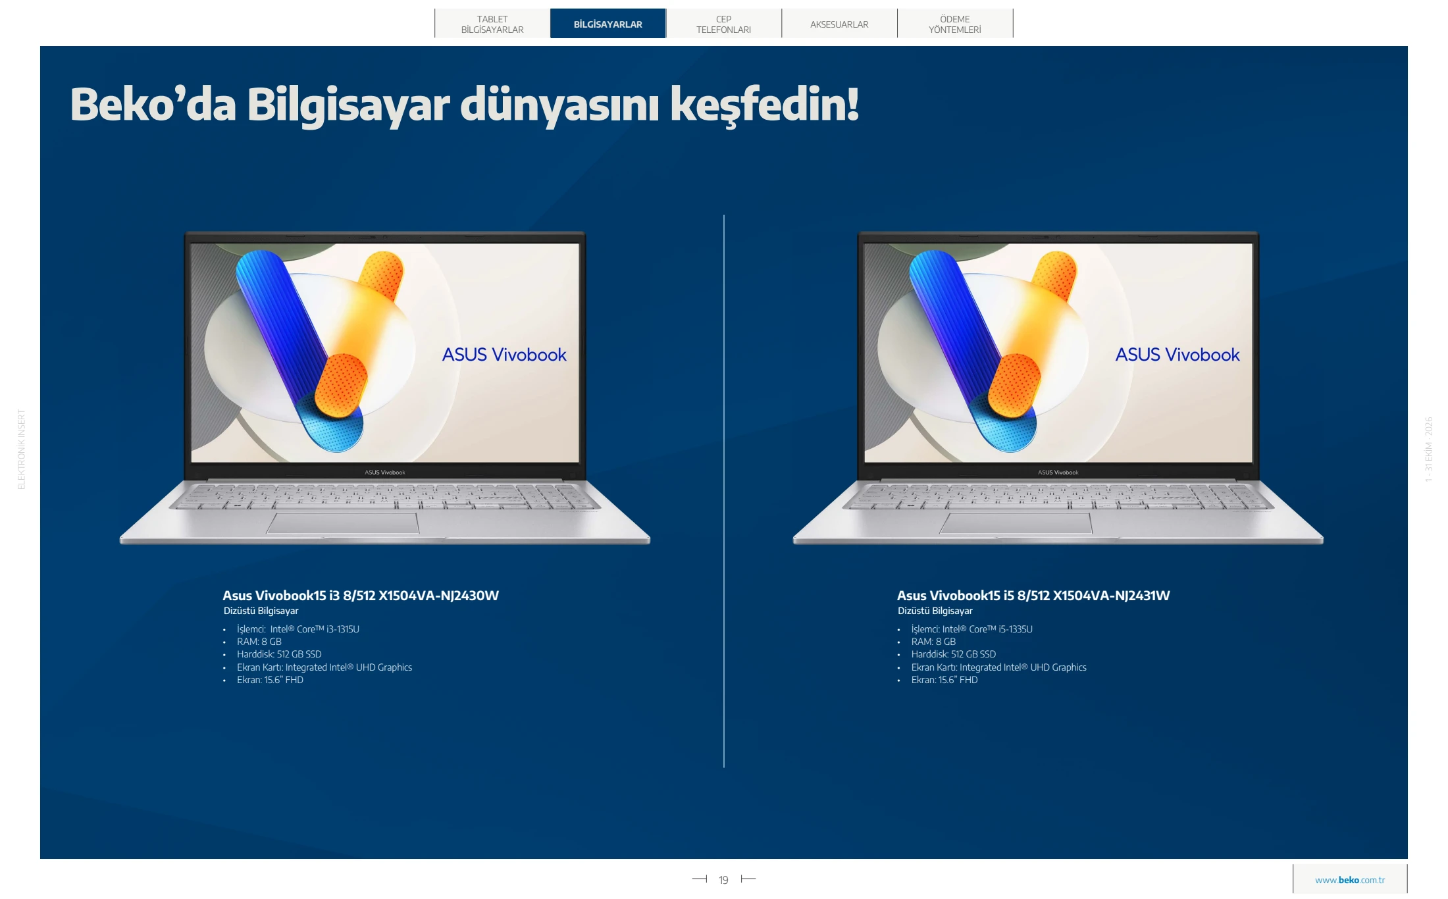1448x899 pixels.
Task: Click Dizüstü Bilgisayar subtitle under i3 model
Action: [261, 611]
